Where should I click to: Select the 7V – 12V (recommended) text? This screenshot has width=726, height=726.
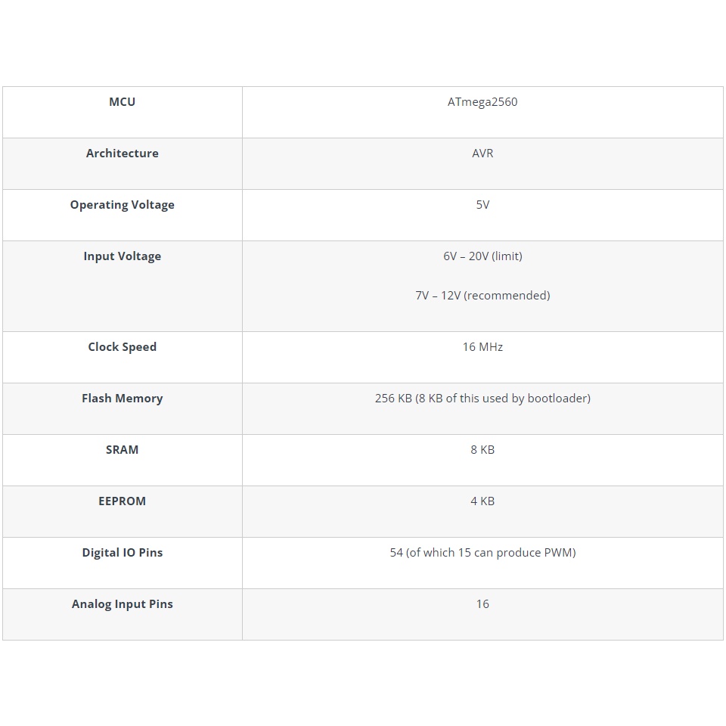pos(482,296)
